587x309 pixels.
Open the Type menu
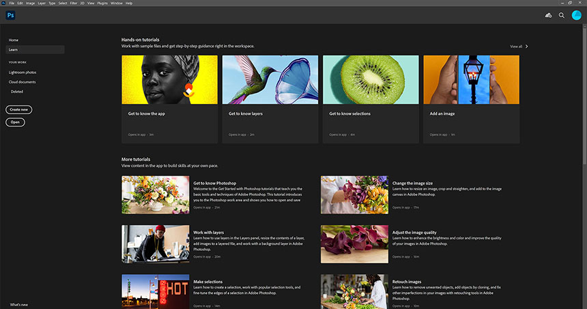coord(52,3)
